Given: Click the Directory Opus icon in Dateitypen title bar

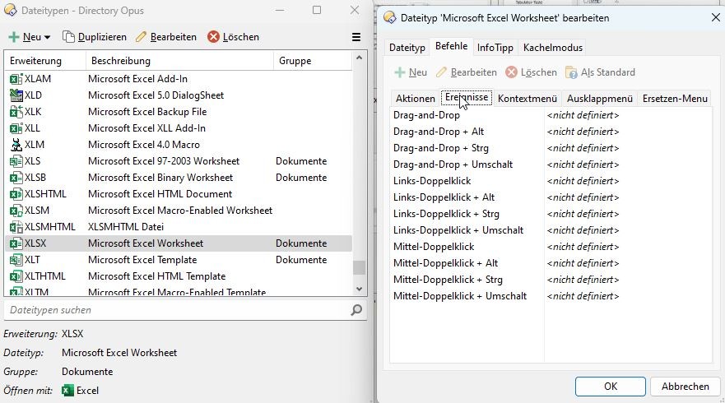Looking at the screenshot, I should tap(10, 10).
